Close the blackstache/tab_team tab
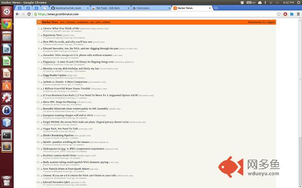This screenshot has width=302, height=188. coord(88,8)
